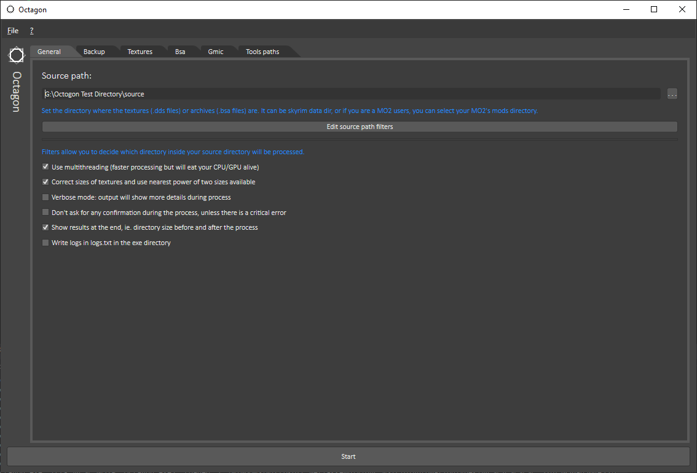Viewport: 697px width, 473px height.
Task: Enable Don't ask for any confirmation option
Action: click(45, 213)
